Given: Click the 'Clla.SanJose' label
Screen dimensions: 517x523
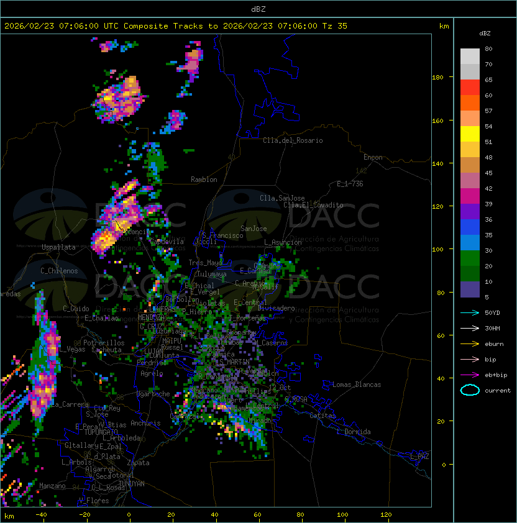Looking at the screenshot, I should (x=282, y=198).
